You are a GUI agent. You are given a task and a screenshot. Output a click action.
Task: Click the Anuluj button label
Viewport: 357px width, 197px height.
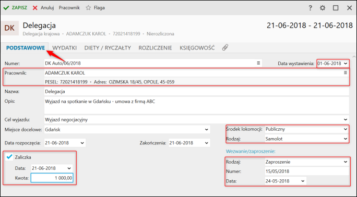[47, 8]
